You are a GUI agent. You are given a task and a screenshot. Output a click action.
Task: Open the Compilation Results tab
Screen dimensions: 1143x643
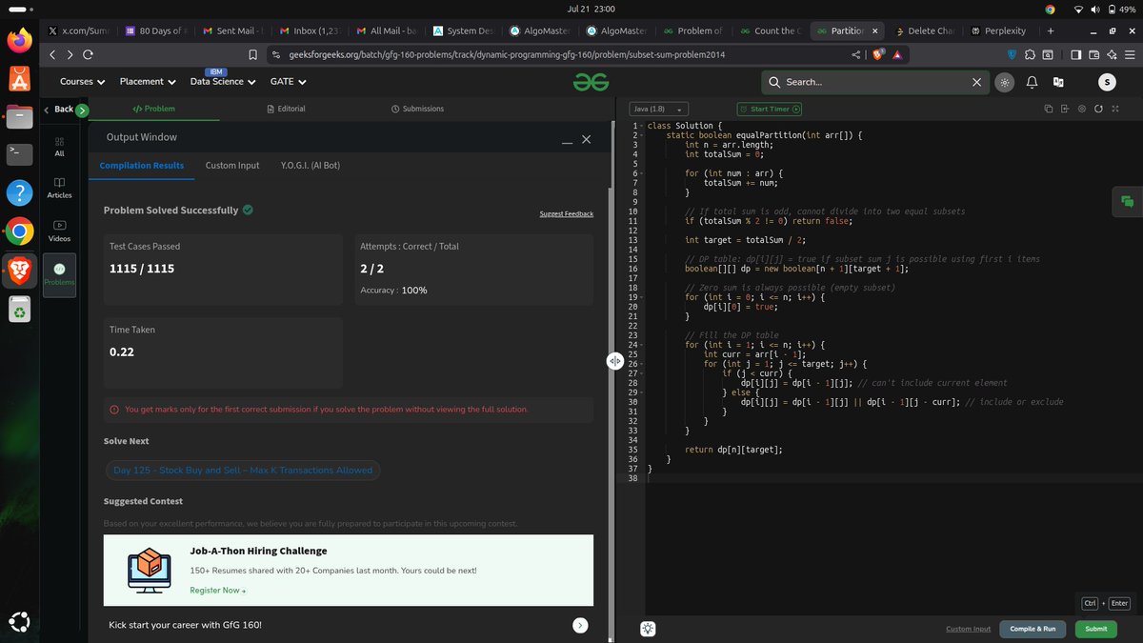142,165
